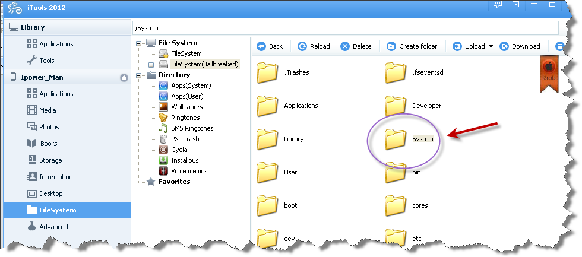The image size is (582, 257).
Task: Expand FileSystem(Jailbreaked) tree node
Action: pos(151,65)
